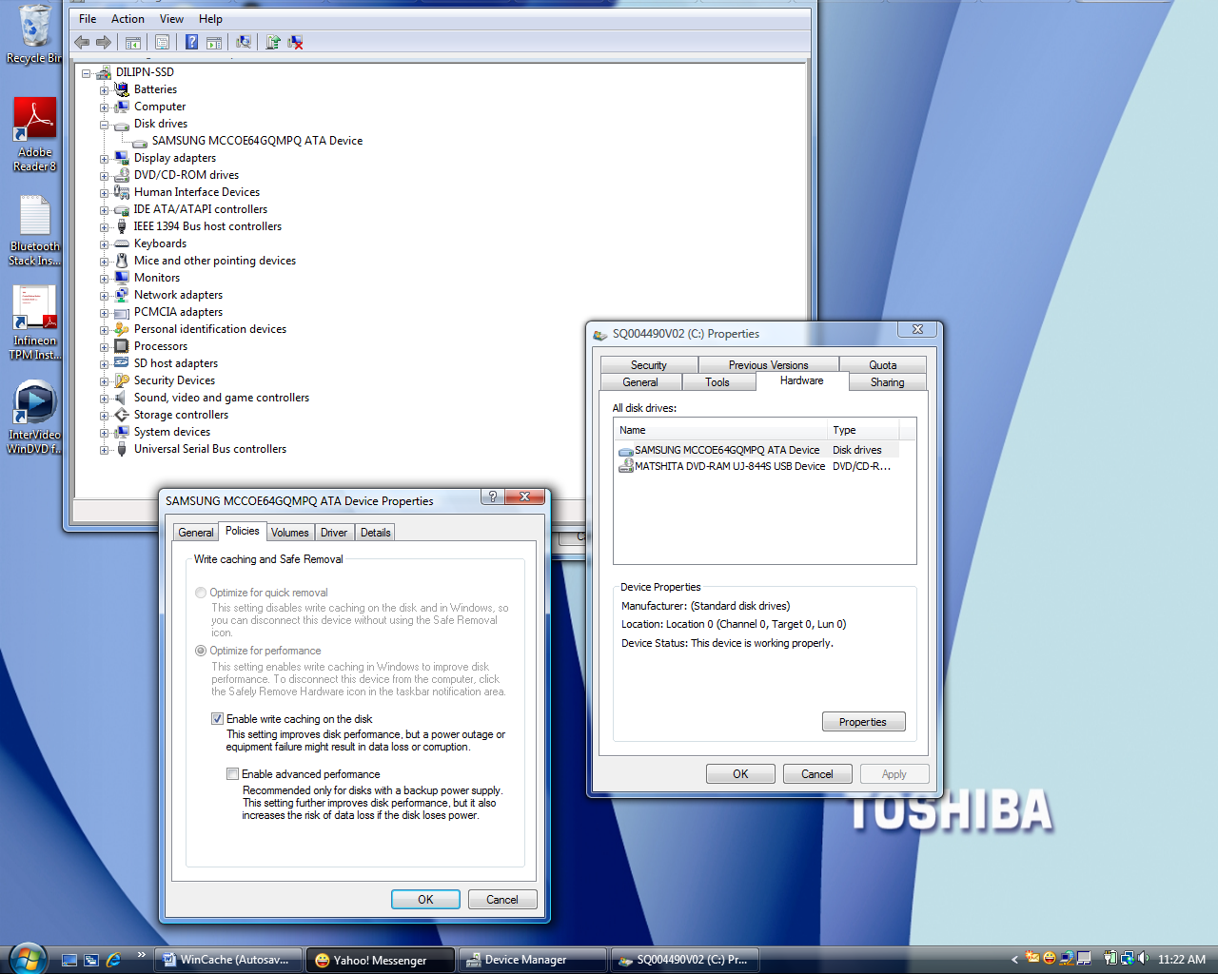Switch to the Volumes tab
Image resolution: width=1218 pixels, height=974 pixels.
[289, 533]
